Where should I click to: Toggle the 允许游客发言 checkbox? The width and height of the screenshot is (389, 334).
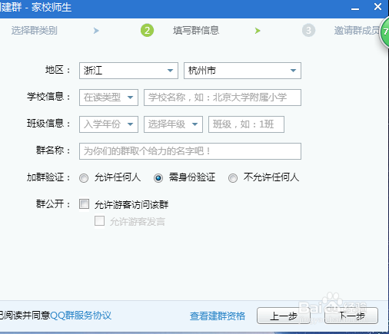(99, 220)
